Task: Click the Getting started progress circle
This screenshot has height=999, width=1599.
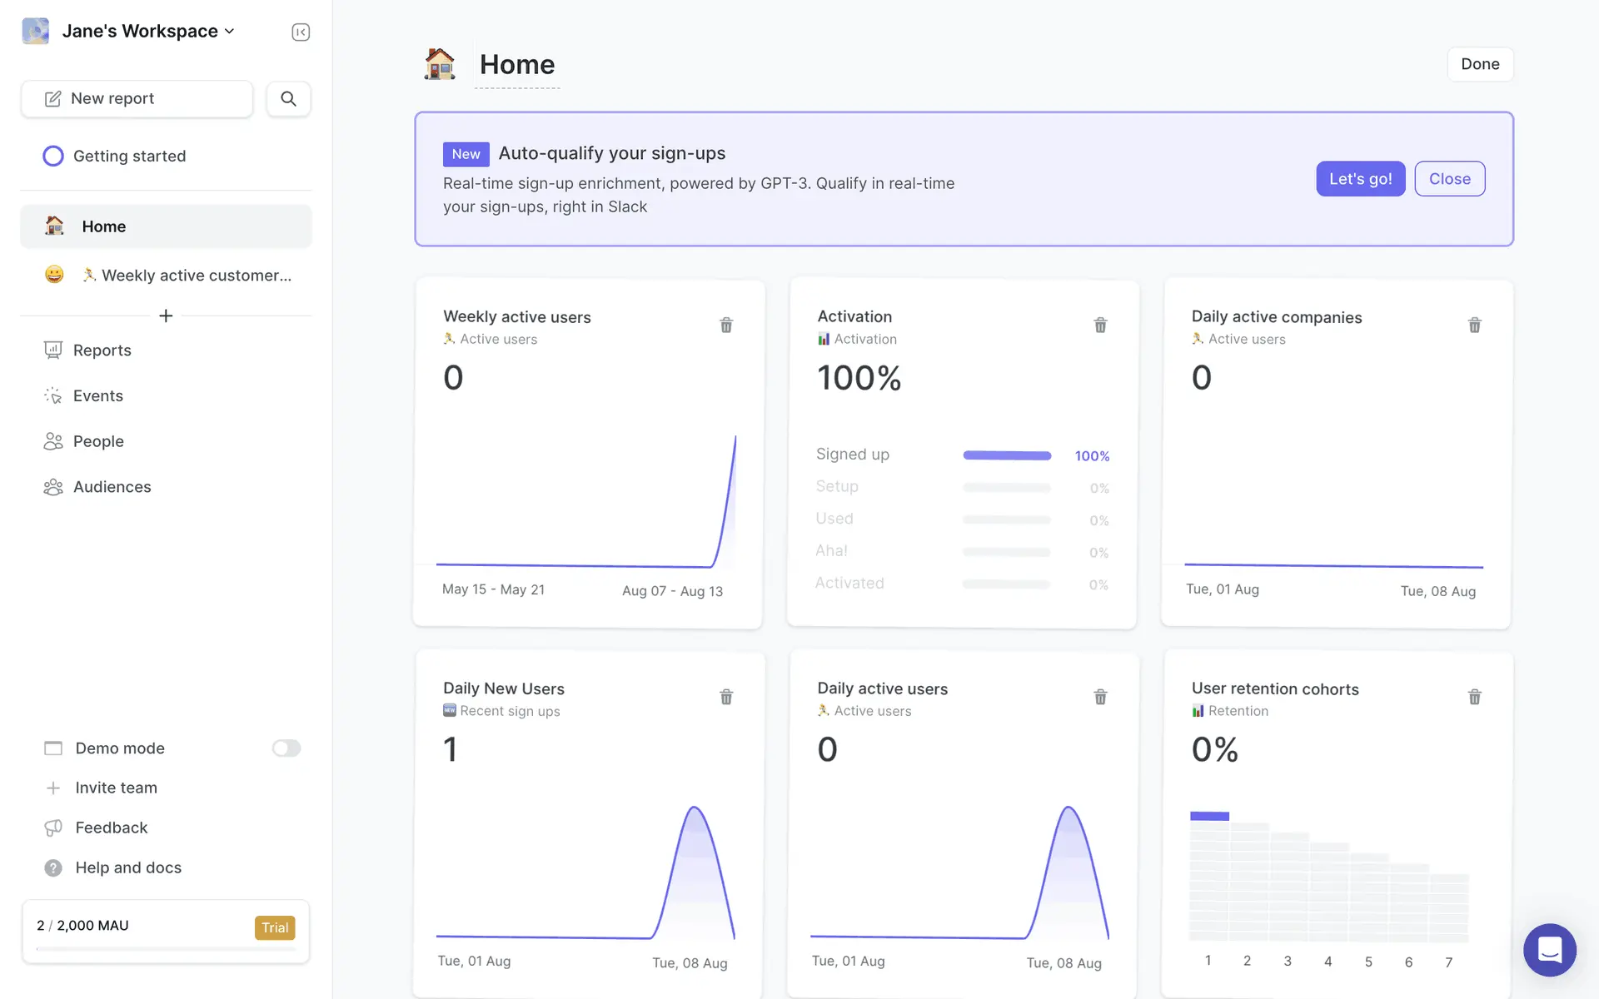Action: click(x=53, y=157)
